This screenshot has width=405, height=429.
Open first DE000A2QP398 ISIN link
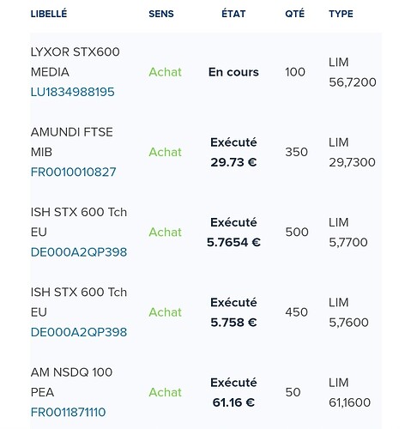(x=79, y=252)
